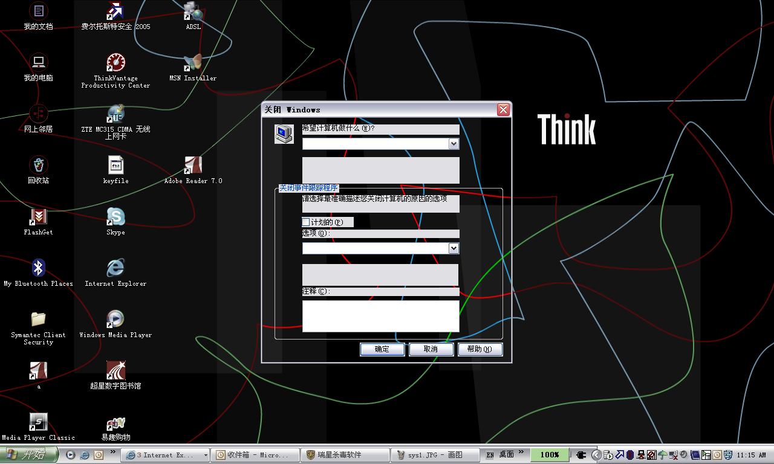Click 确定 in the shutdown dialog
Image resolution: width=774 pixels, height=464 pixels.
point(382,349)
